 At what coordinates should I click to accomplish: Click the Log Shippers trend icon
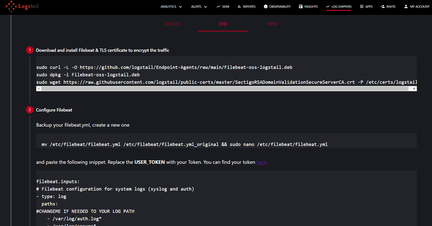tap(328, 7)
